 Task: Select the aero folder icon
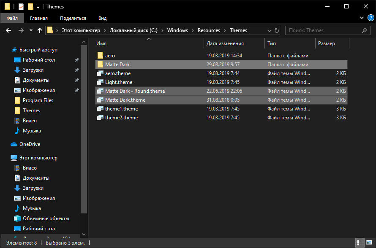(x=100, y=56)
